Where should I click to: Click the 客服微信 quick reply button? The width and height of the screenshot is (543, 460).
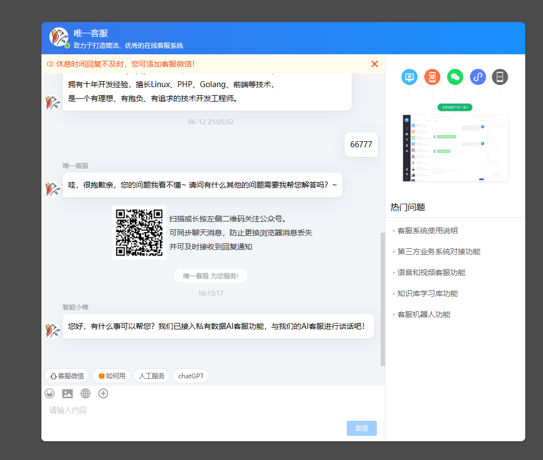67,376
